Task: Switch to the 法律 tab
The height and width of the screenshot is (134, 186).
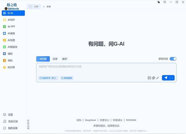Action: coord(55,59)
